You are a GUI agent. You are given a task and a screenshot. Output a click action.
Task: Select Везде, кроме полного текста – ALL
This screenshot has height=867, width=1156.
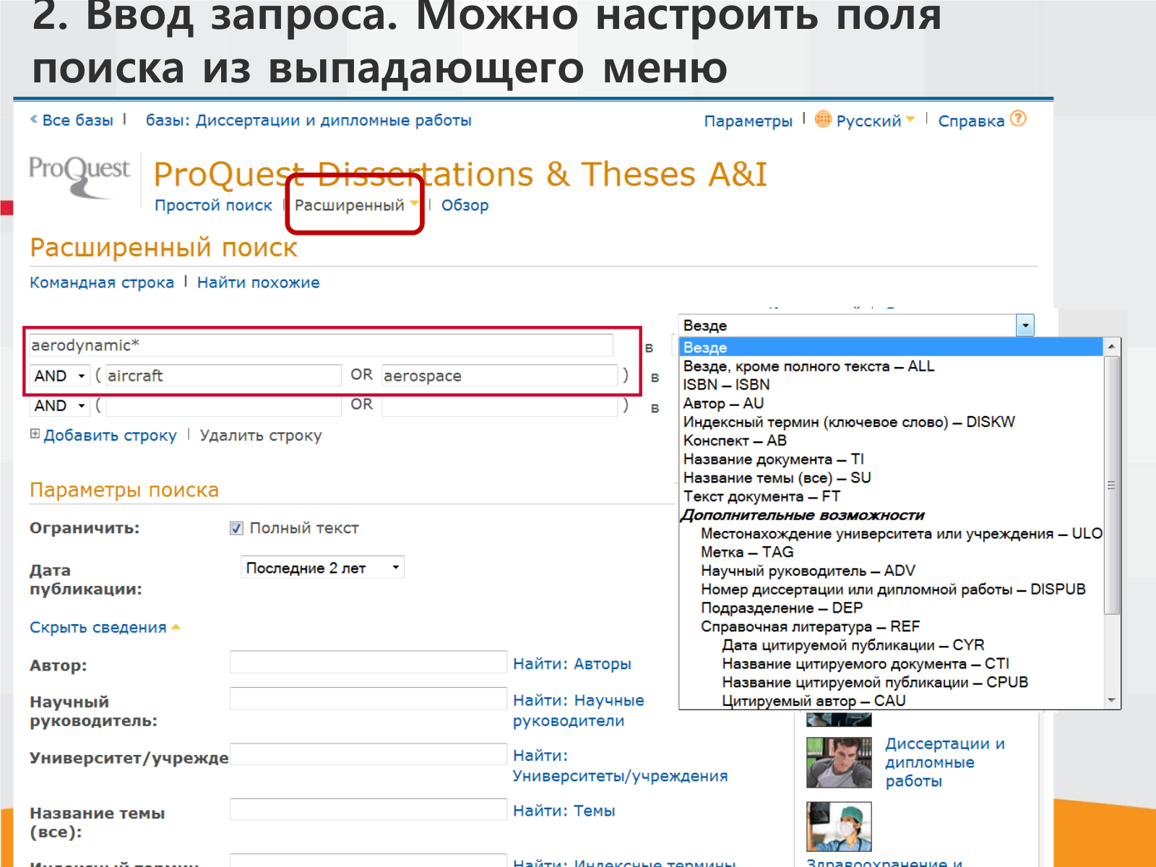point(808,366)
